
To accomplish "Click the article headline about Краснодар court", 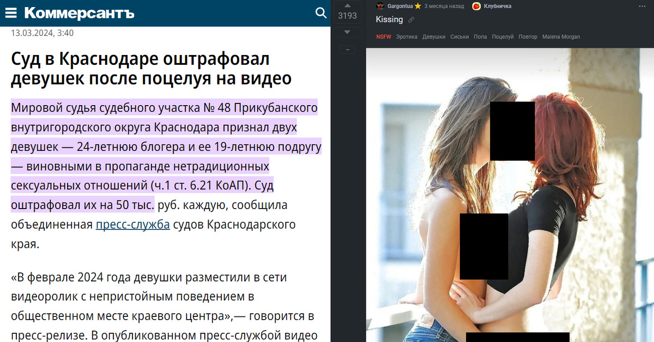I will [x=151, y=69].
